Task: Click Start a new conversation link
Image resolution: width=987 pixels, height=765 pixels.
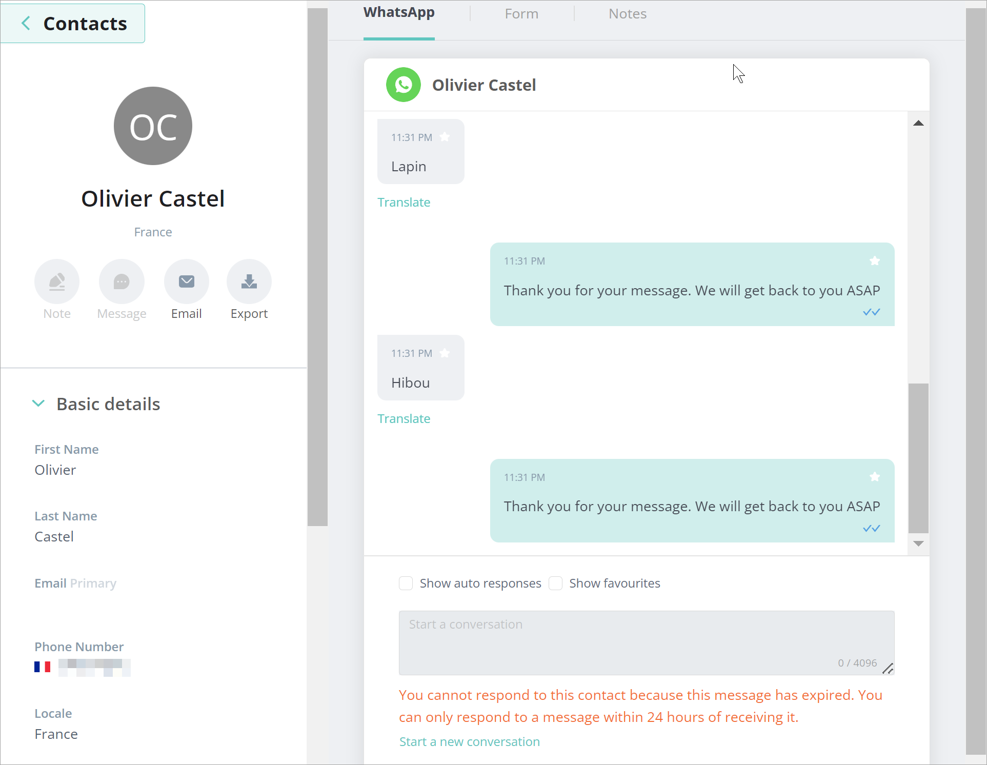Action: [x=469, y=741]
